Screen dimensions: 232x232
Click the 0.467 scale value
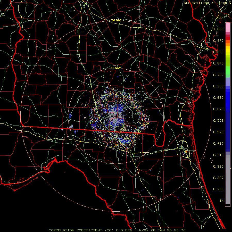coord(218,144)
